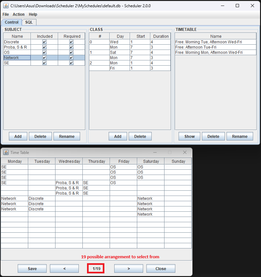Click the Day column header in CLASS
Screen dimensions: 261x277
(120, 36)
